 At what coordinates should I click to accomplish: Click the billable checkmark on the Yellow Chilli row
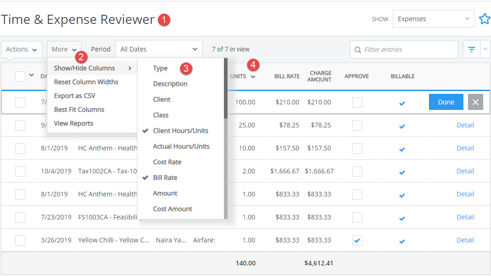402,240
